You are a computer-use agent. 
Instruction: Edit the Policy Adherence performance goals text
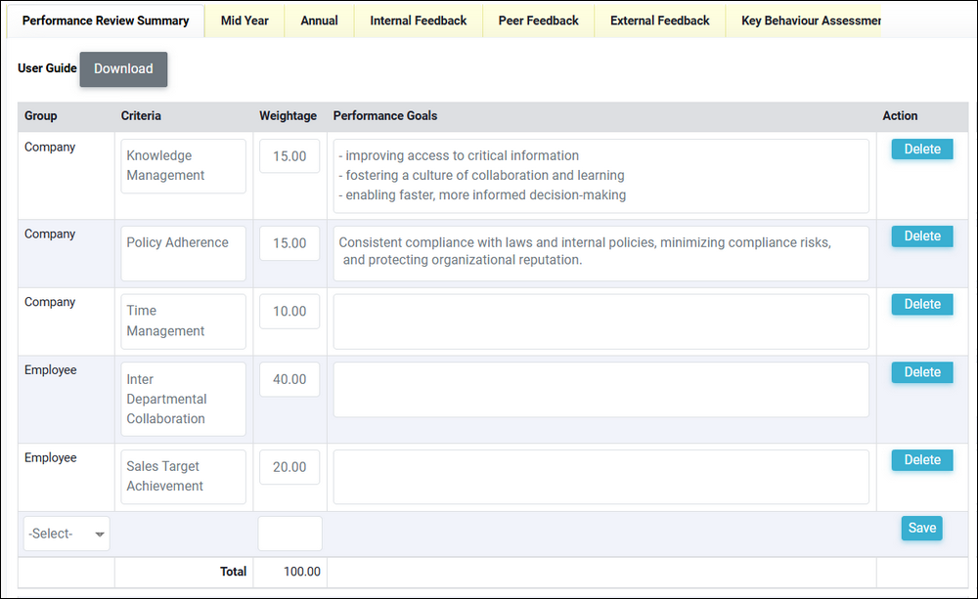600,253
